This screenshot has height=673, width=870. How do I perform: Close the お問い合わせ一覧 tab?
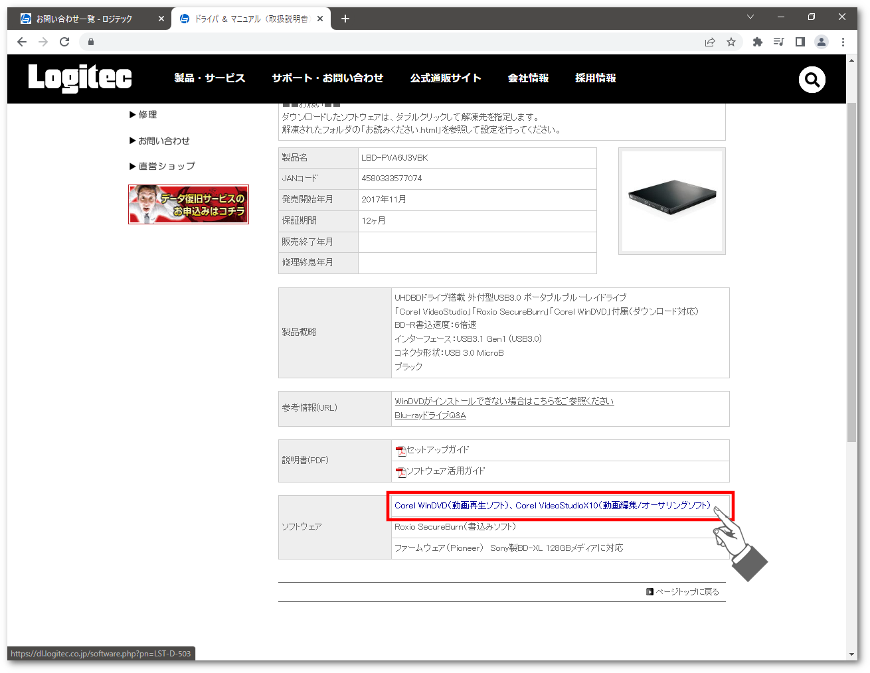161,19
